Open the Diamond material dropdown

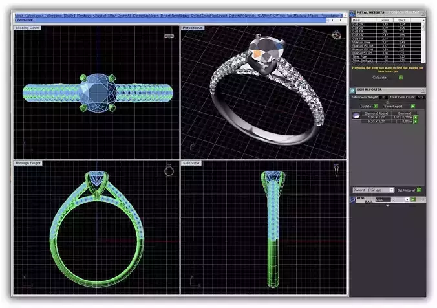391,190
